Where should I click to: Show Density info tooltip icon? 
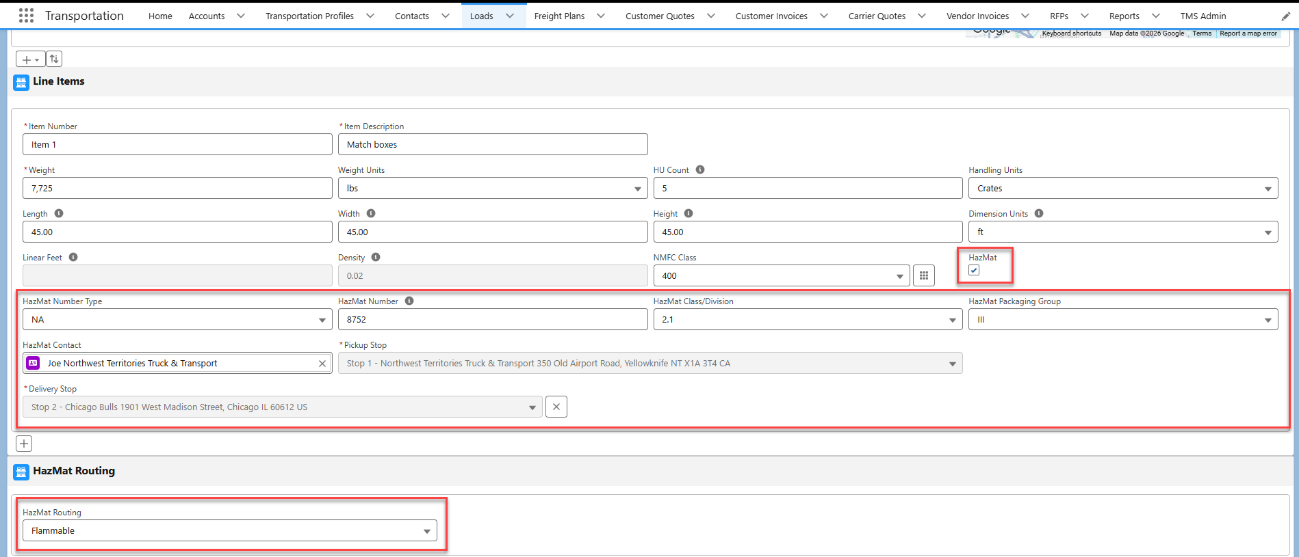pyautogui.click(x=376, y=257)
